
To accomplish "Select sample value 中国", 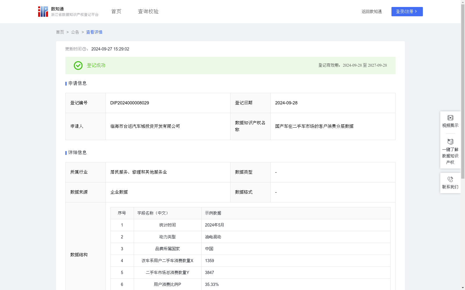I will pyautogui.click(x=209, y=249).
